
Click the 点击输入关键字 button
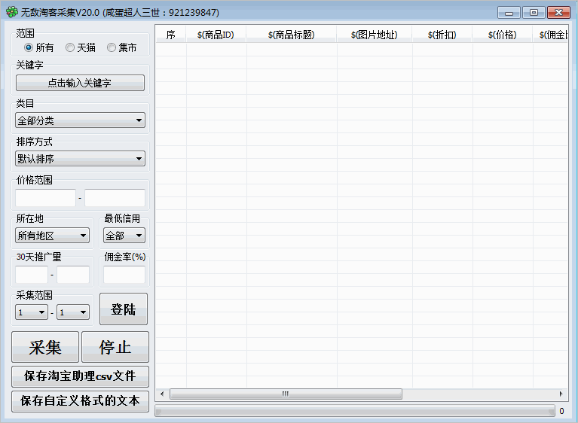click(x=80, y=83)
